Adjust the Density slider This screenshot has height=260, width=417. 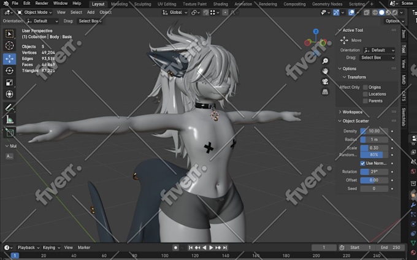(x=374, y=131)
